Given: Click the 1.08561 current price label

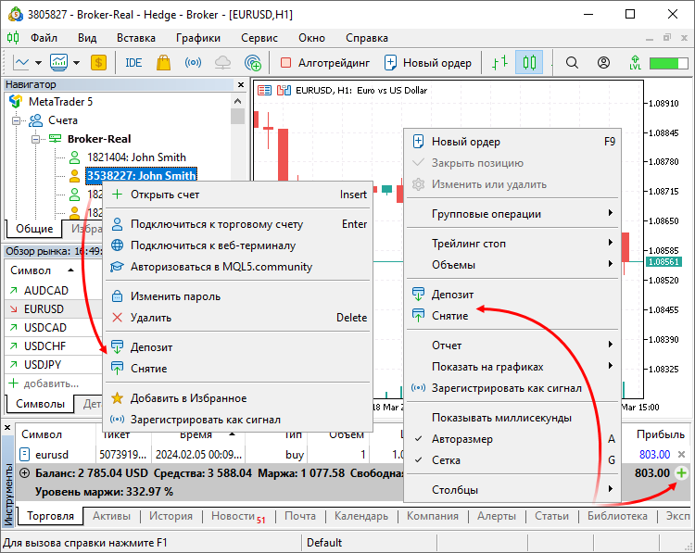Looking at the screenshot, I should (x=663, y=261).
